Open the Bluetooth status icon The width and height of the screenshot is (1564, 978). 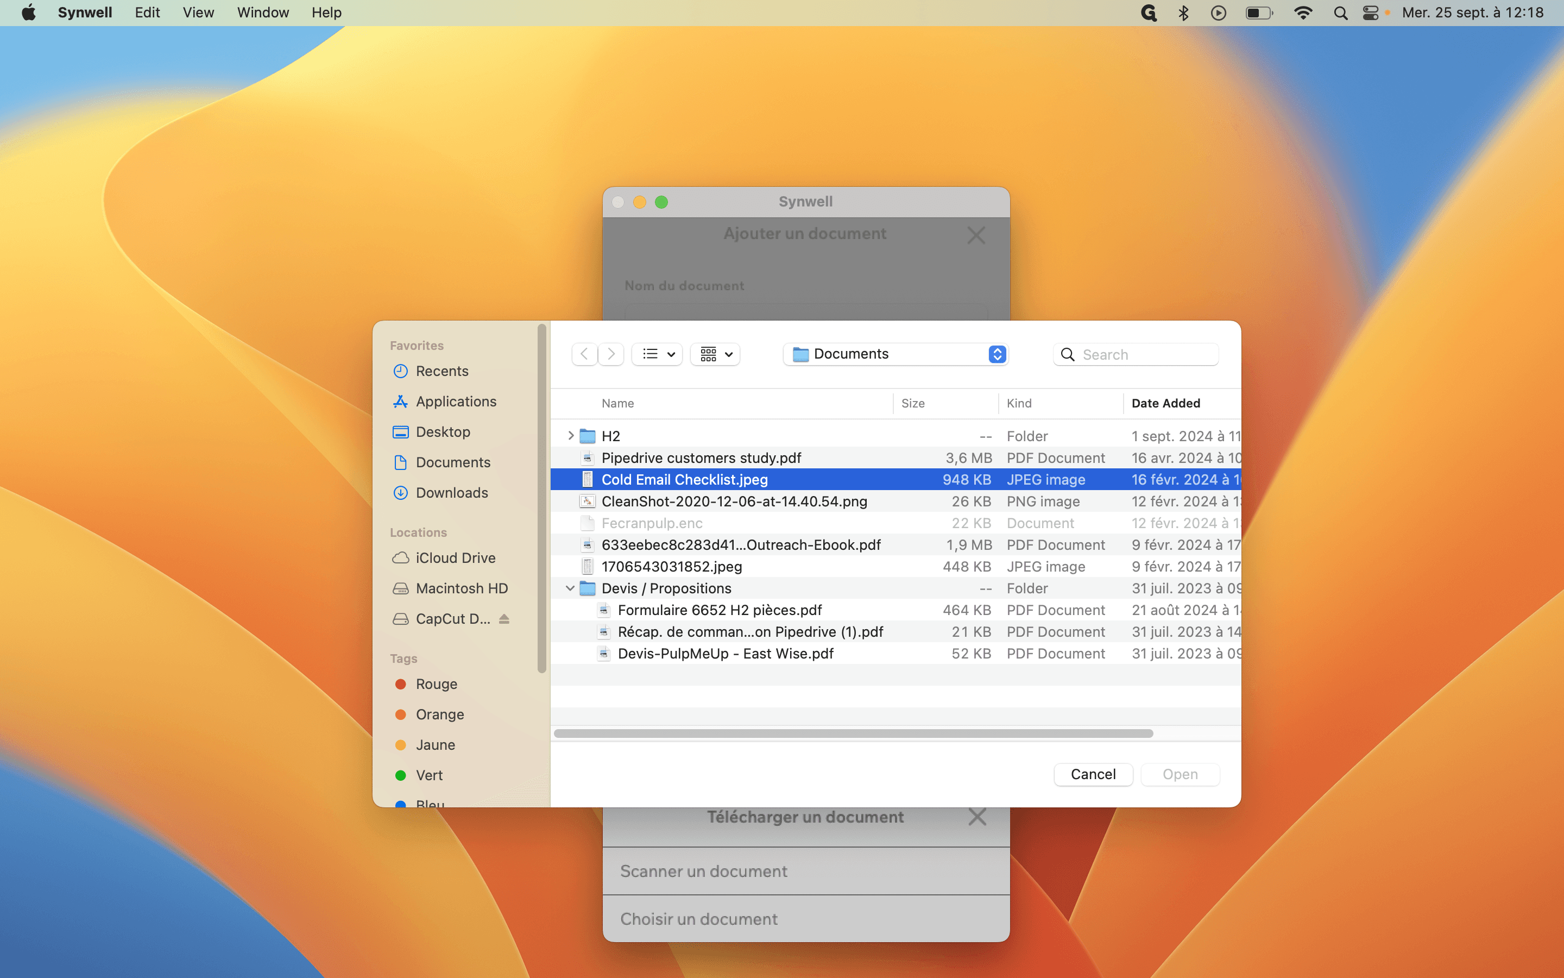click(x=1183, y=12)
